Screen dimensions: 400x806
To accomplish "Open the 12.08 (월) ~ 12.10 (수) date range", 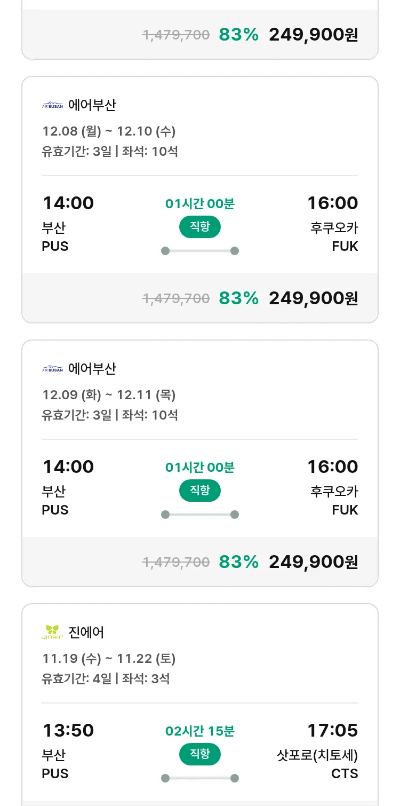I will 109,131.
